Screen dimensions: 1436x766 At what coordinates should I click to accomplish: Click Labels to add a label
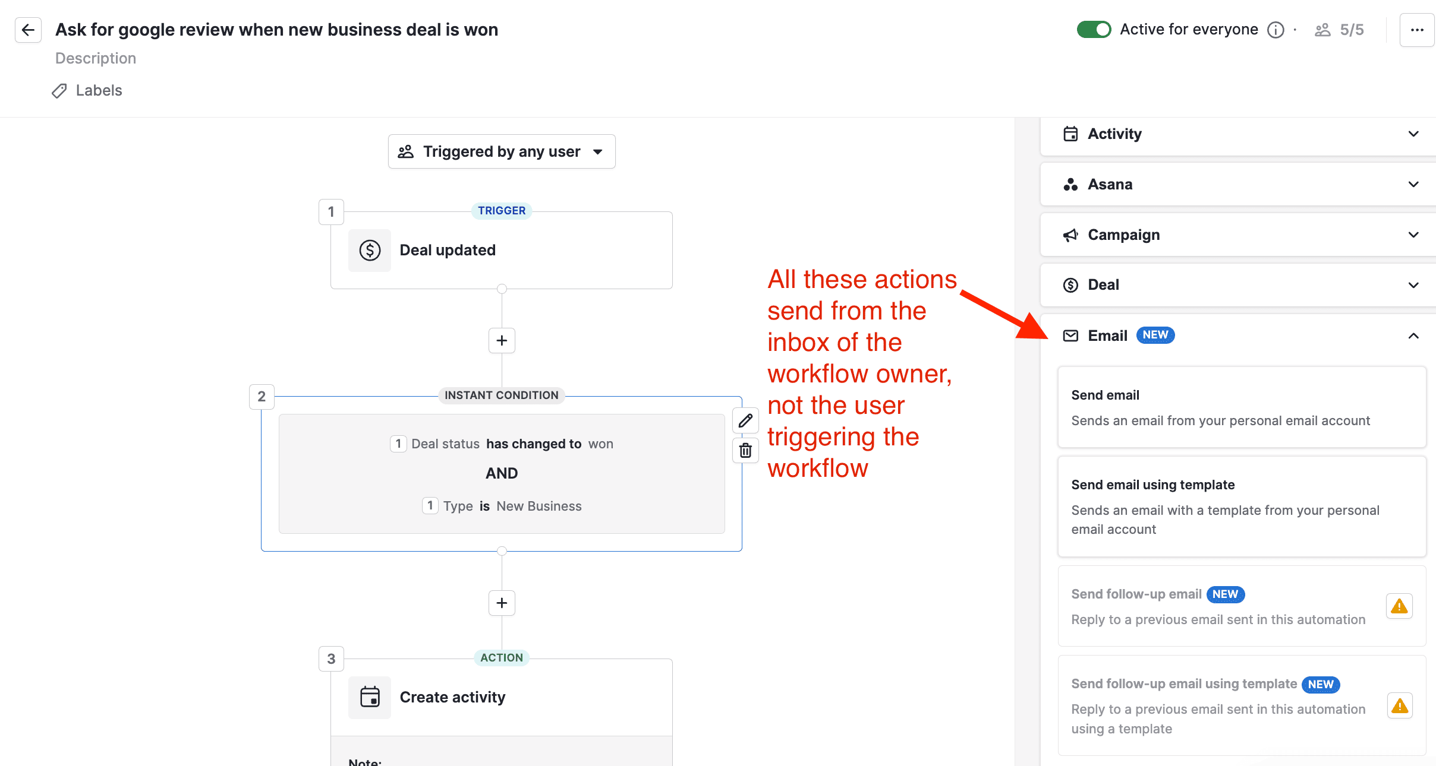tap(99, 91)
